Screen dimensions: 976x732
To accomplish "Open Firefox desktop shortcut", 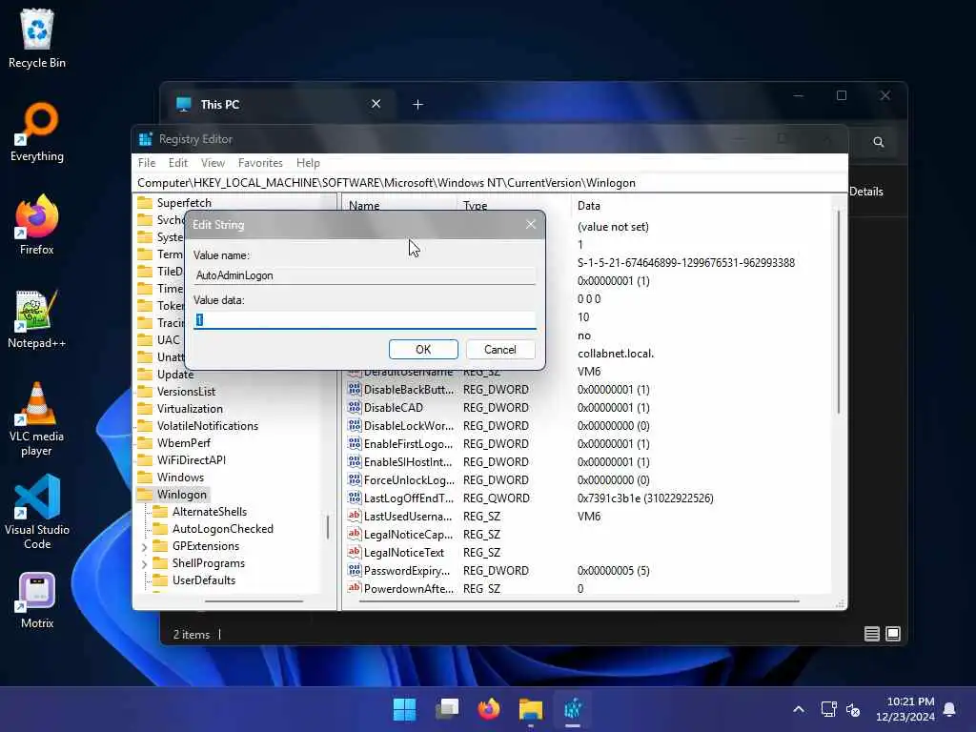I will click(37, 225).
